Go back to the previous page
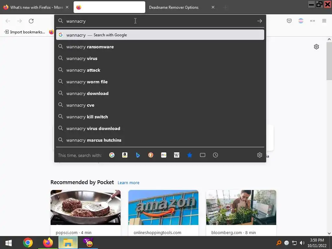Image resolution: width=332 pixels, height=249 pixels. (8, 21)
